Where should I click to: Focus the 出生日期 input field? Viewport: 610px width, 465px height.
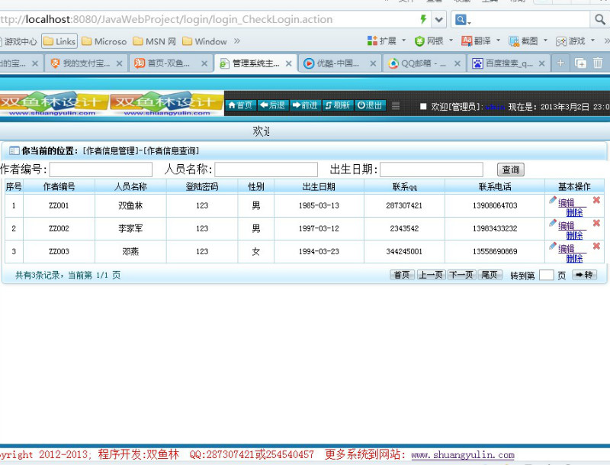[x=432, y=170]
